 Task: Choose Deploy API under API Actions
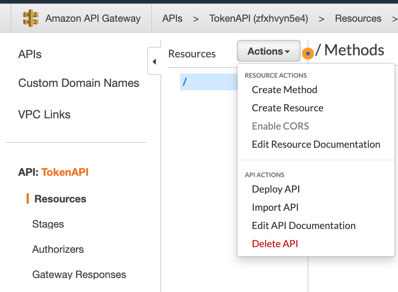tap(276, 189)
